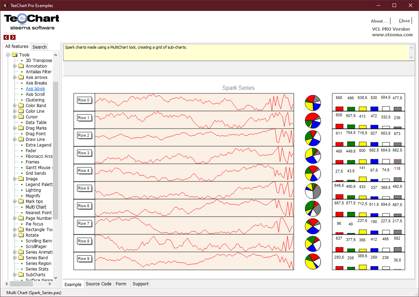Click the Row 0 pie chart

[312, 103]
